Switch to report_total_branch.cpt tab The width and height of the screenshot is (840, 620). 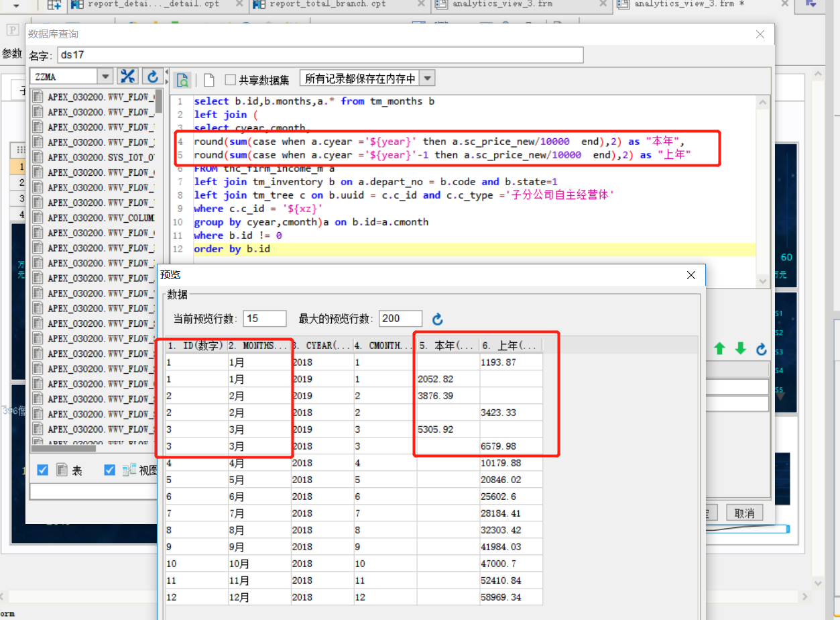tap(326, 5)
